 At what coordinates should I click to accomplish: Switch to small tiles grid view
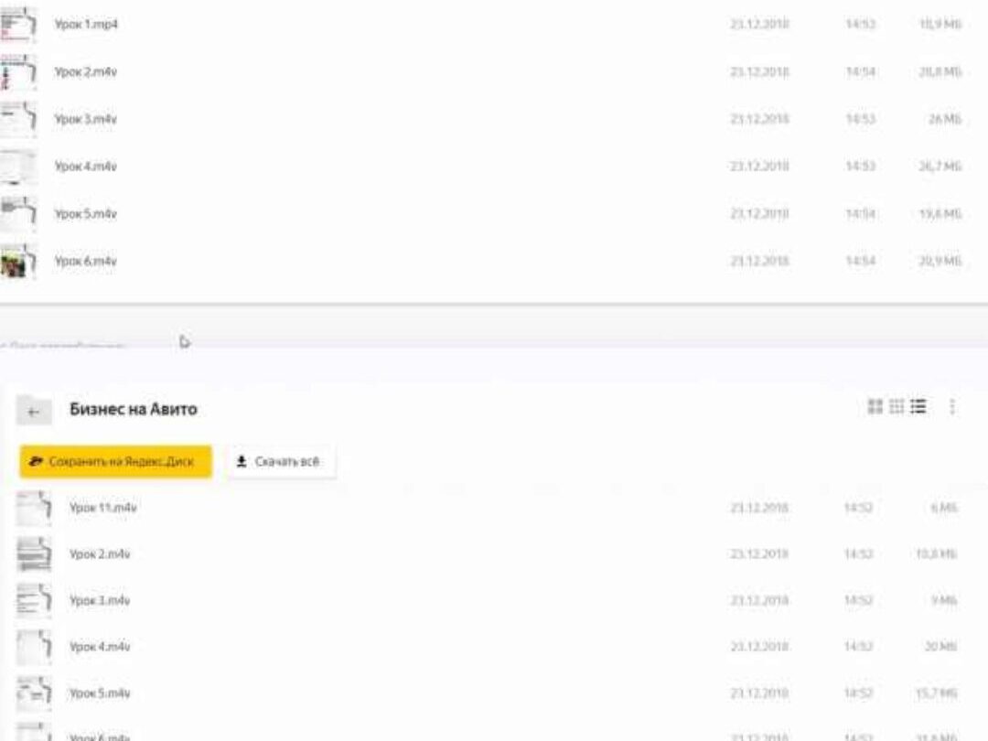pyautogui.click(x=897, y=406)
